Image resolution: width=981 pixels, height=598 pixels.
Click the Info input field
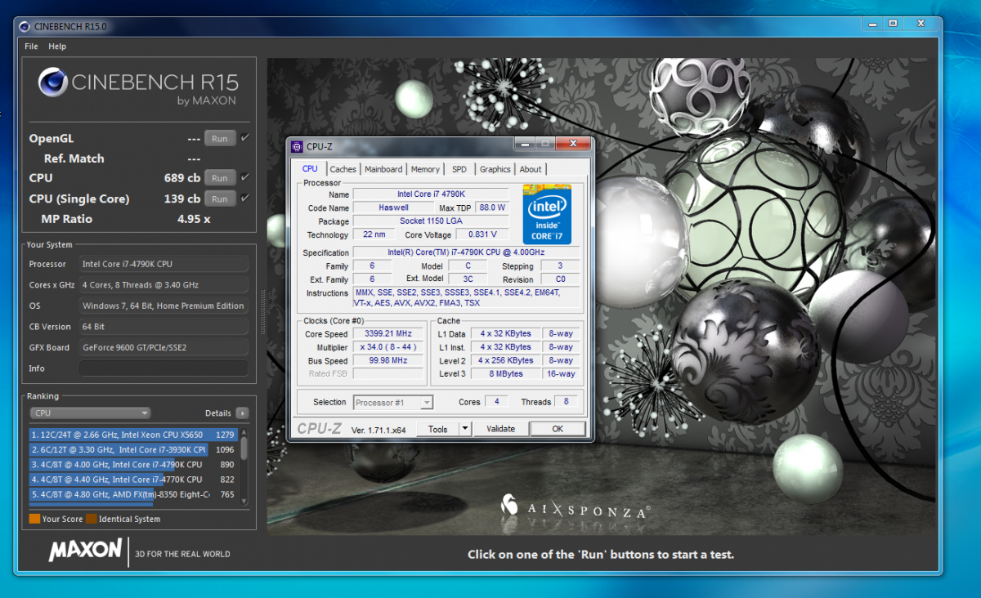163,368
